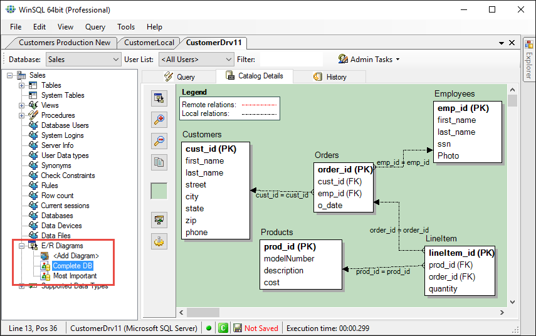This screenshot has width=536, height=336.
Task: Click the green connection indicator dot
Action: pyautogui.click(x=209, y=328)
